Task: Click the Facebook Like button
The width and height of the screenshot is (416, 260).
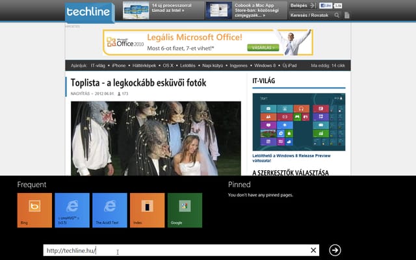Action: [326, 6]
